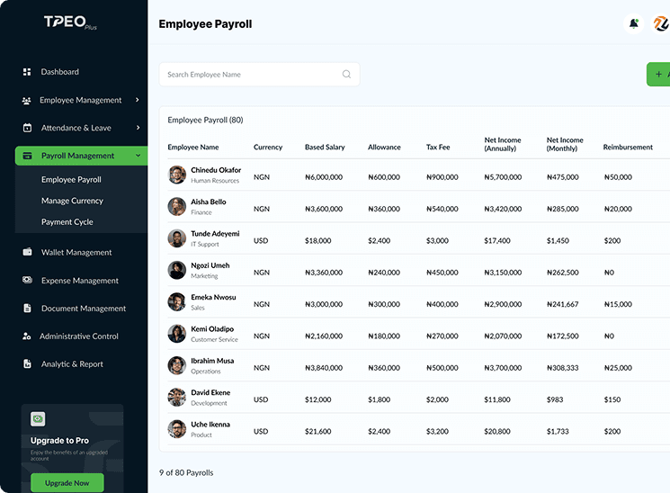
Task: Click the green add button at top right
Action: click(658, 75)
